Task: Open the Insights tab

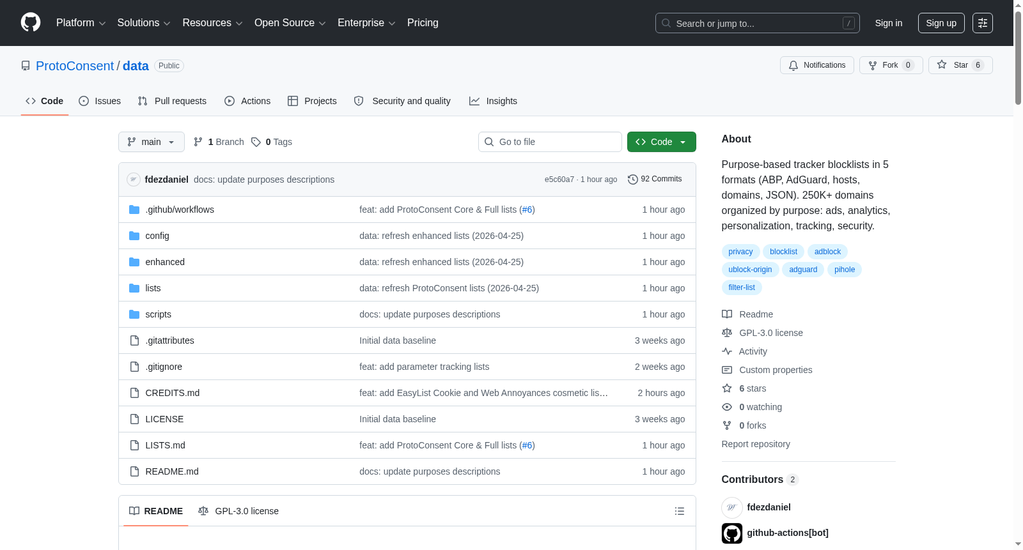Action: (x=493, y=101)
